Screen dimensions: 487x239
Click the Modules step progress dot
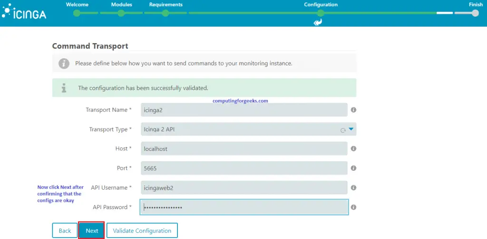pyautogui.click(x=121, y=13)
